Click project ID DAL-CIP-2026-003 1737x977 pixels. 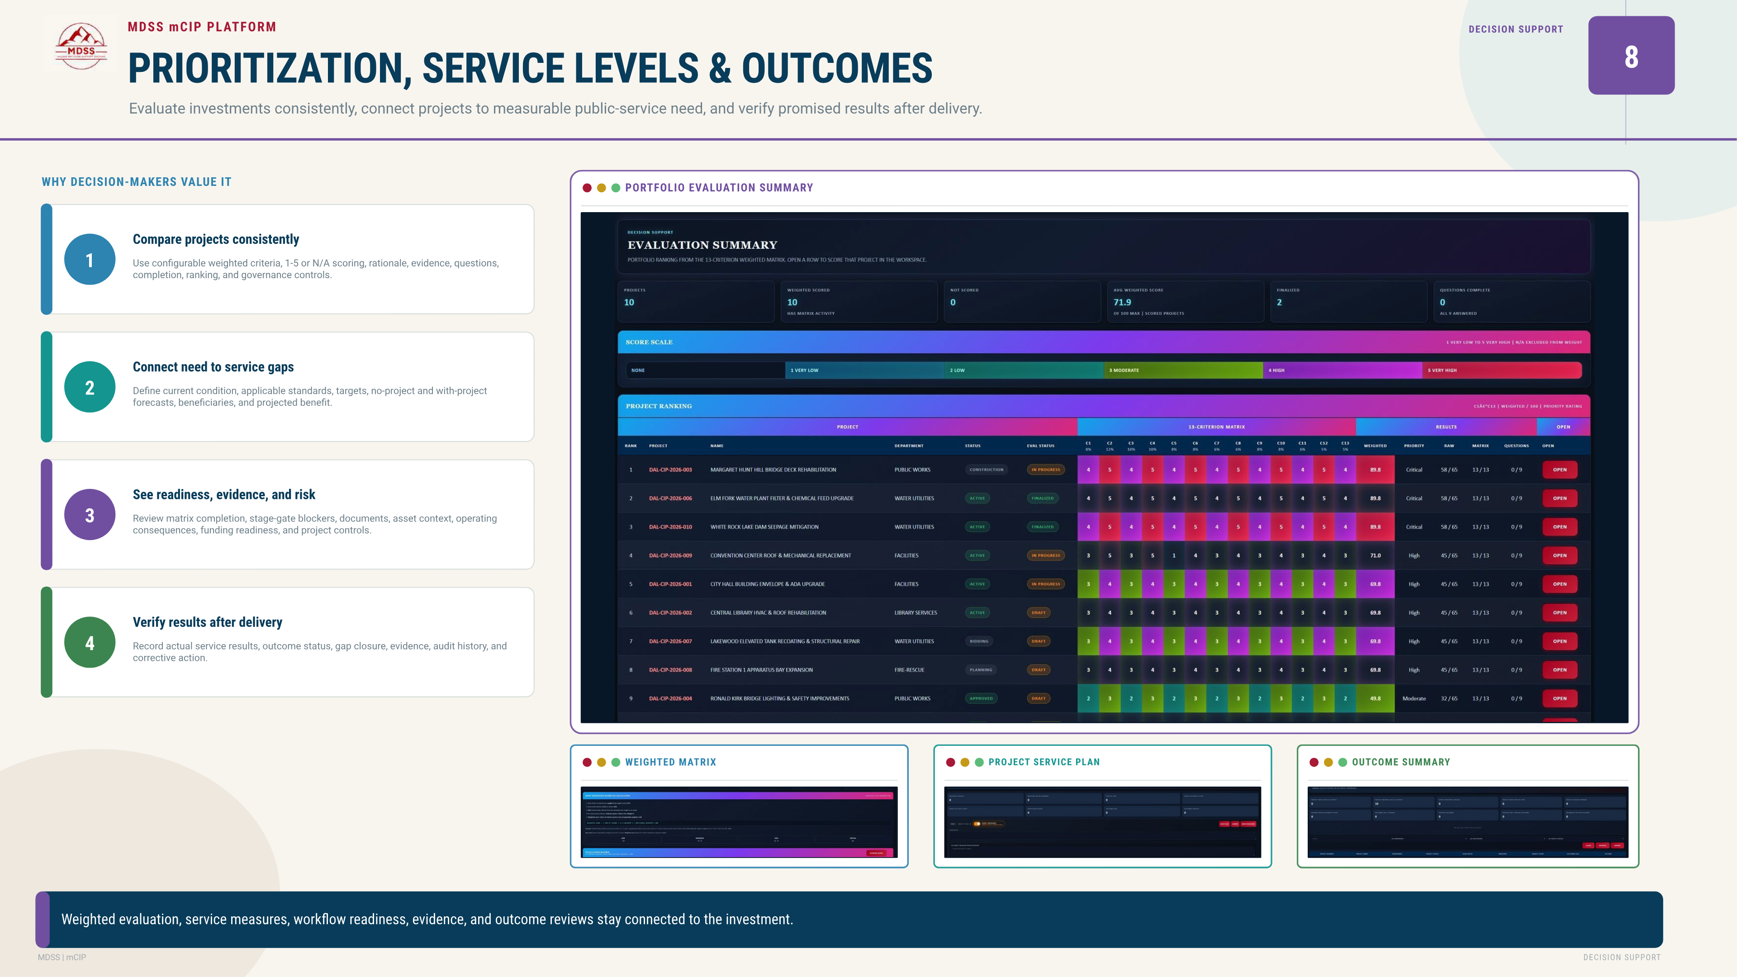click(x=670, y=470)
